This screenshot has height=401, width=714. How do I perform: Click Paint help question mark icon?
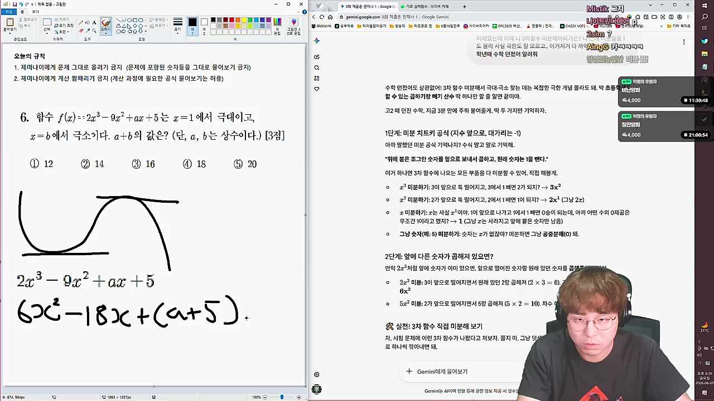click(x=304, y=11)
